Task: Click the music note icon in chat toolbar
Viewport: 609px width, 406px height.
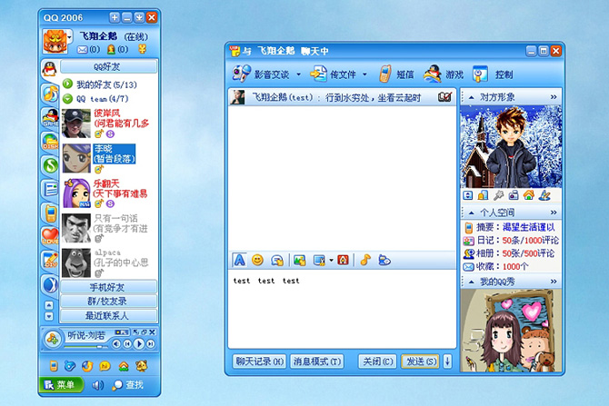Action: [x=365, y=260]
